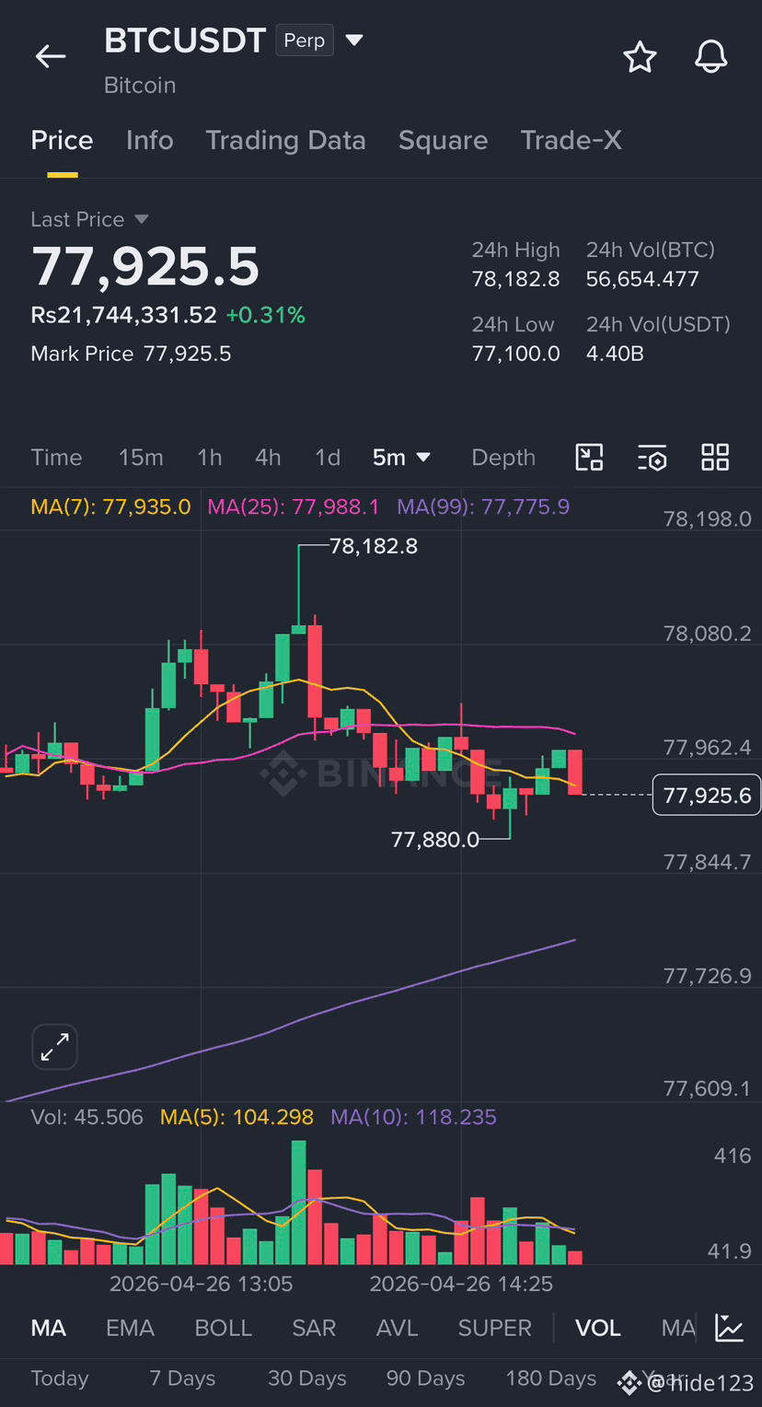Click the Rs21,744,331.52 converted price

123,315
